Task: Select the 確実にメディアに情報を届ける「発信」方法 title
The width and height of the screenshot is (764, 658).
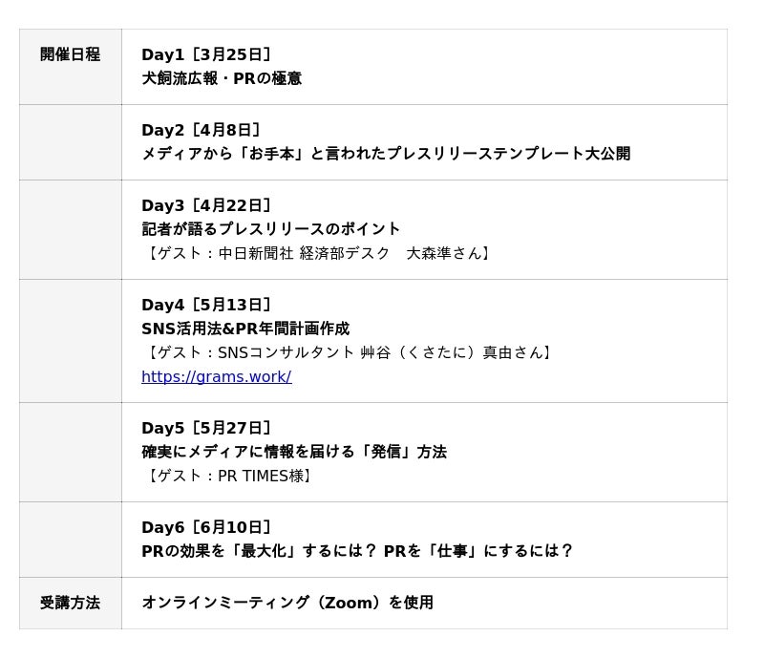Action: click(294, 452)
